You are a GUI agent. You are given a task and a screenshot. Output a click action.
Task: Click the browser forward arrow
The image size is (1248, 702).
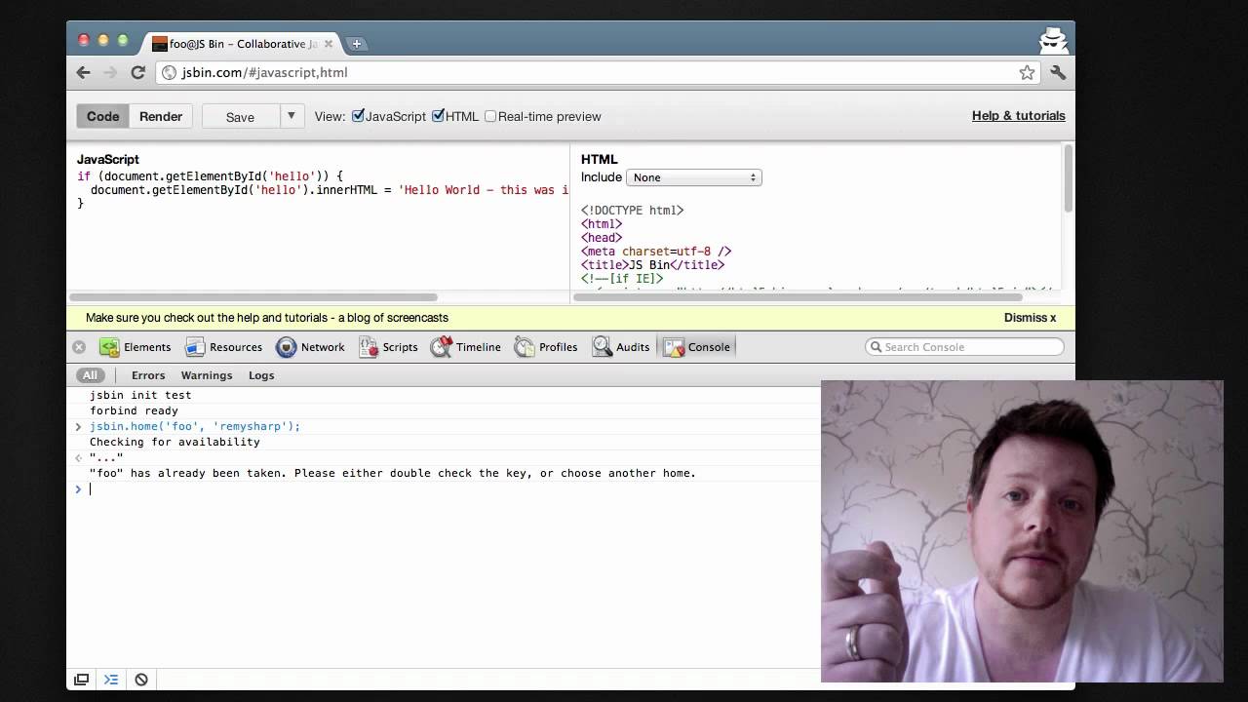point(110,72)
